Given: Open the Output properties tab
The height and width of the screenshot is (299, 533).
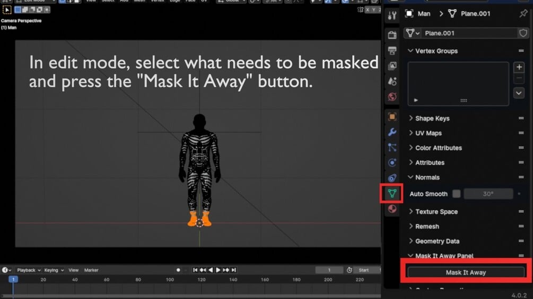Looking at the screenshot, I should pos(392,50).
